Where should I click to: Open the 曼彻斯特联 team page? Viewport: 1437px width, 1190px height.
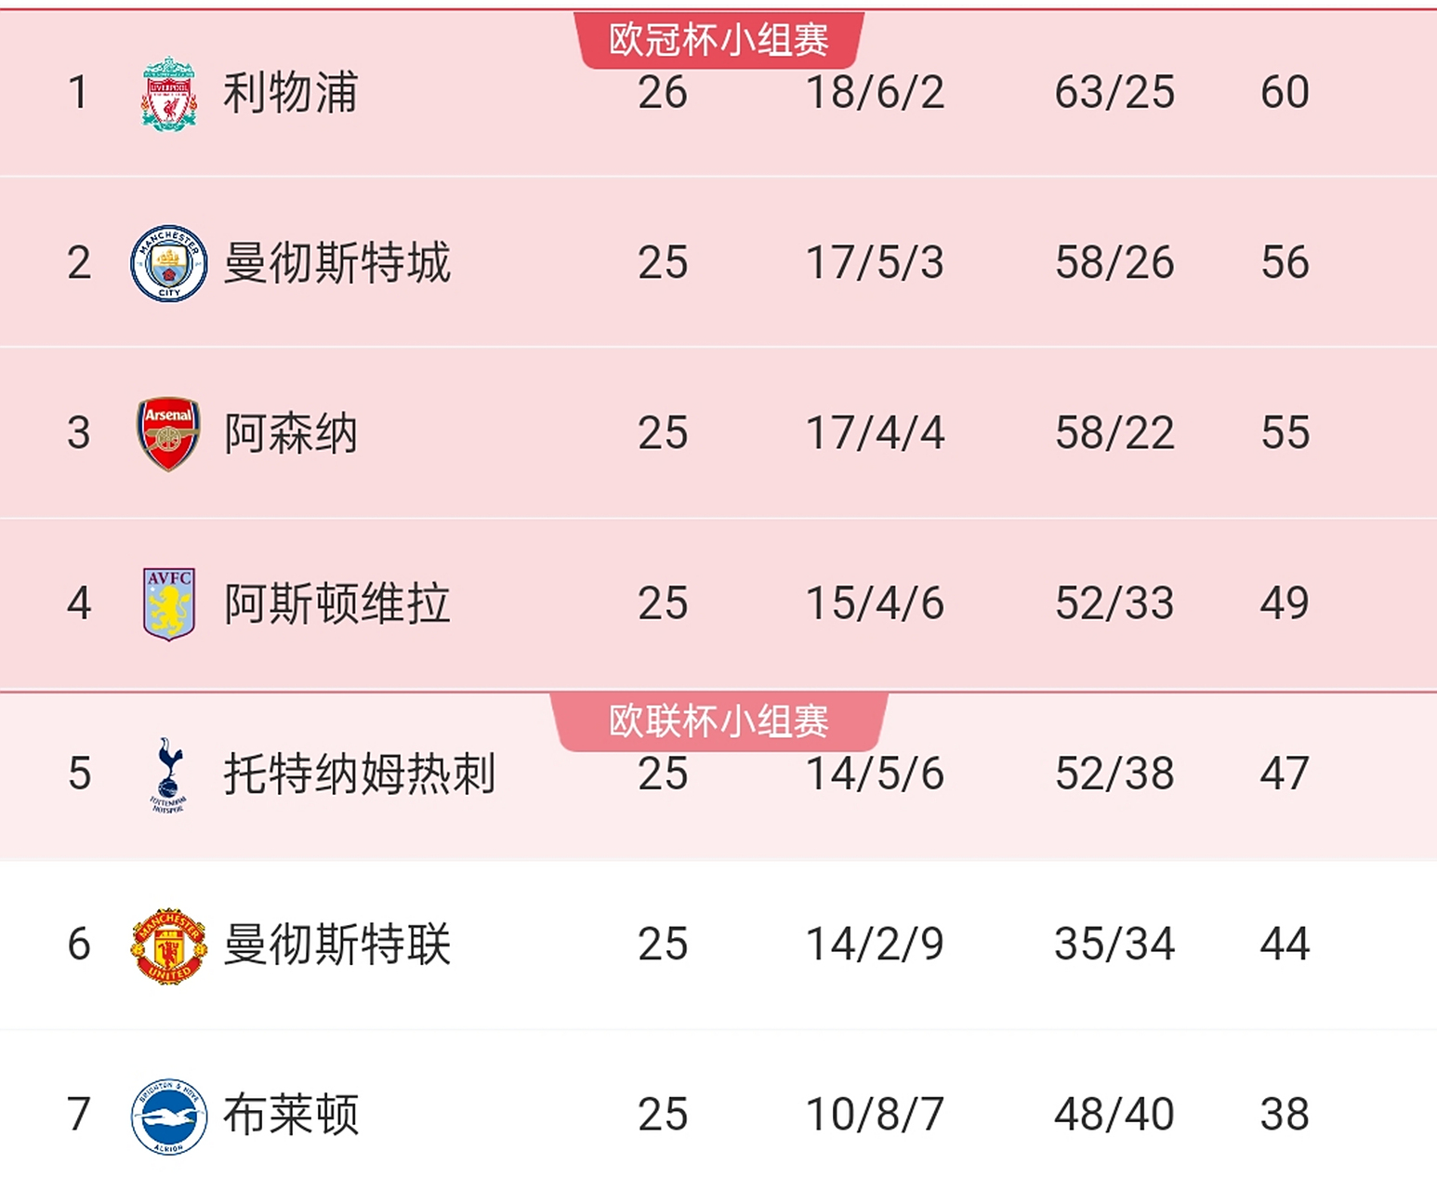point(336,945)
